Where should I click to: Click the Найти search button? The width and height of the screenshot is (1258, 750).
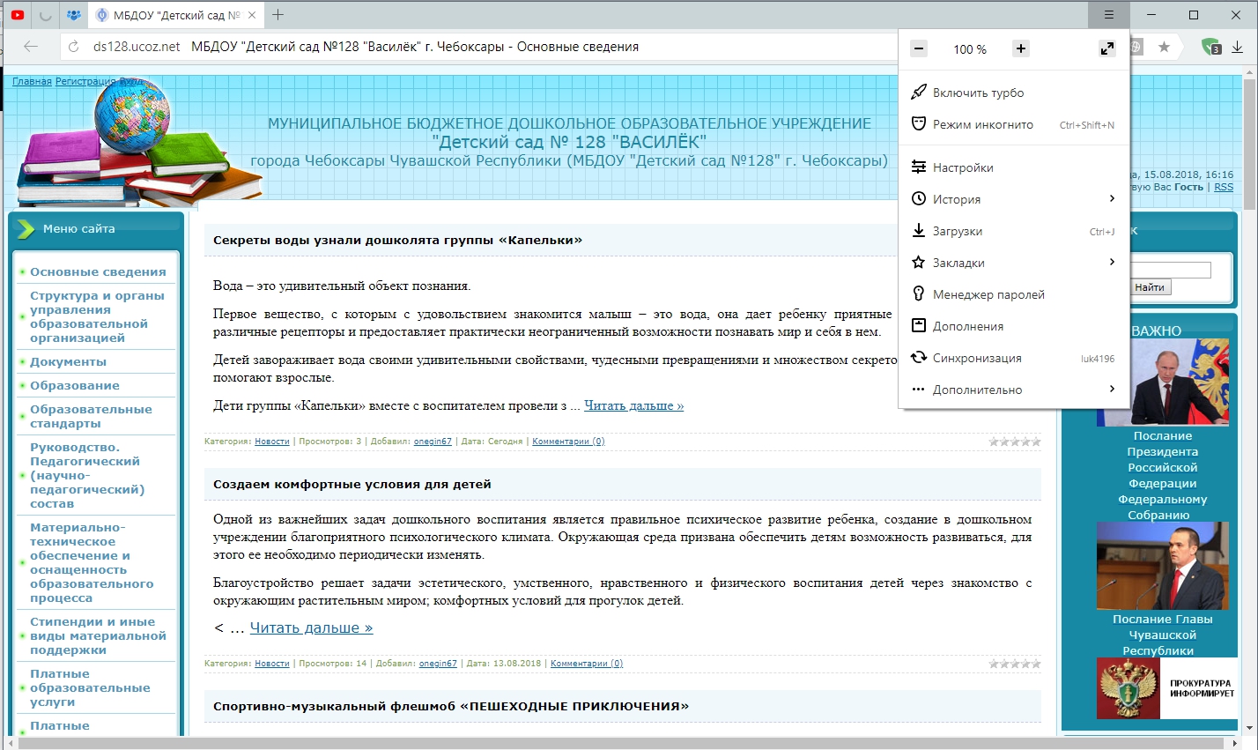coord(1149,287)
